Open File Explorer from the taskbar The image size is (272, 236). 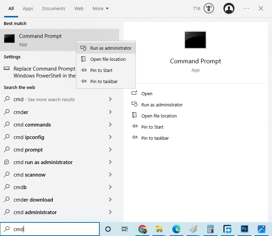[x=159, y=229]
